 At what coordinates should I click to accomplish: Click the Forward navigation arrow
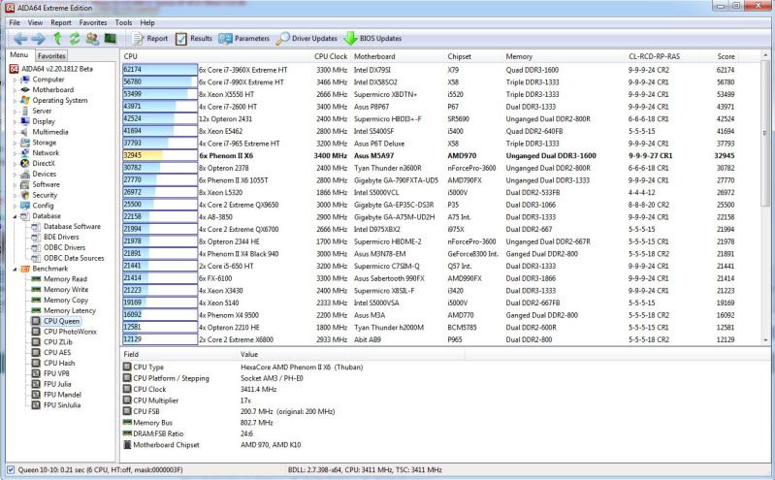(37, 39)
